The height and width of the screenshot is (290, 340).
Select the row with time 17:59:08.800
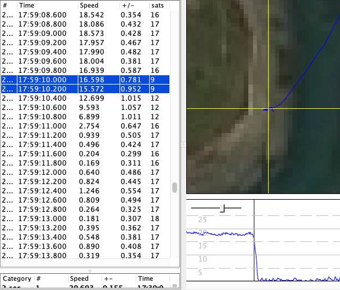pos(85,24)
